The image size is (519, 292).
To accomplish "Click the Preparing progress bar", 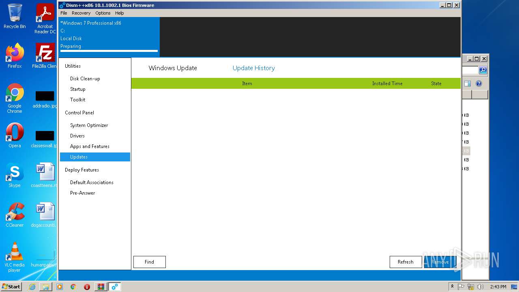I will point(109,51).
